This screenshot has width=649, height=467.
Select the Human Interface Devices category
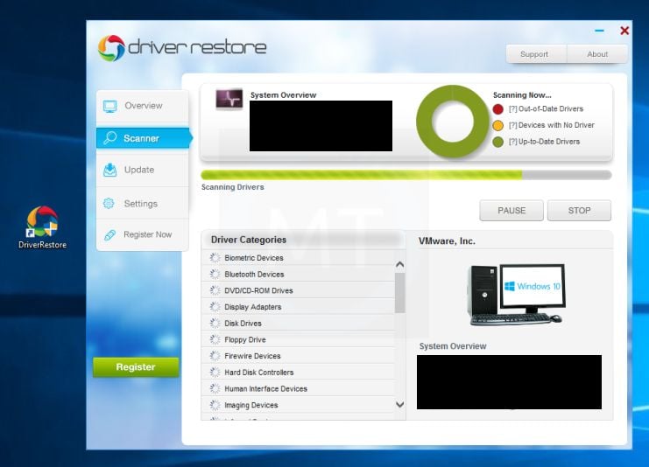[298, 388]
